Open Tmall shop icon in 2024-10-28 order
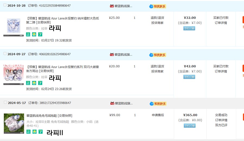The width and height of the screenshot is (244, 141). pyautogui.click(x=112, y=6)
